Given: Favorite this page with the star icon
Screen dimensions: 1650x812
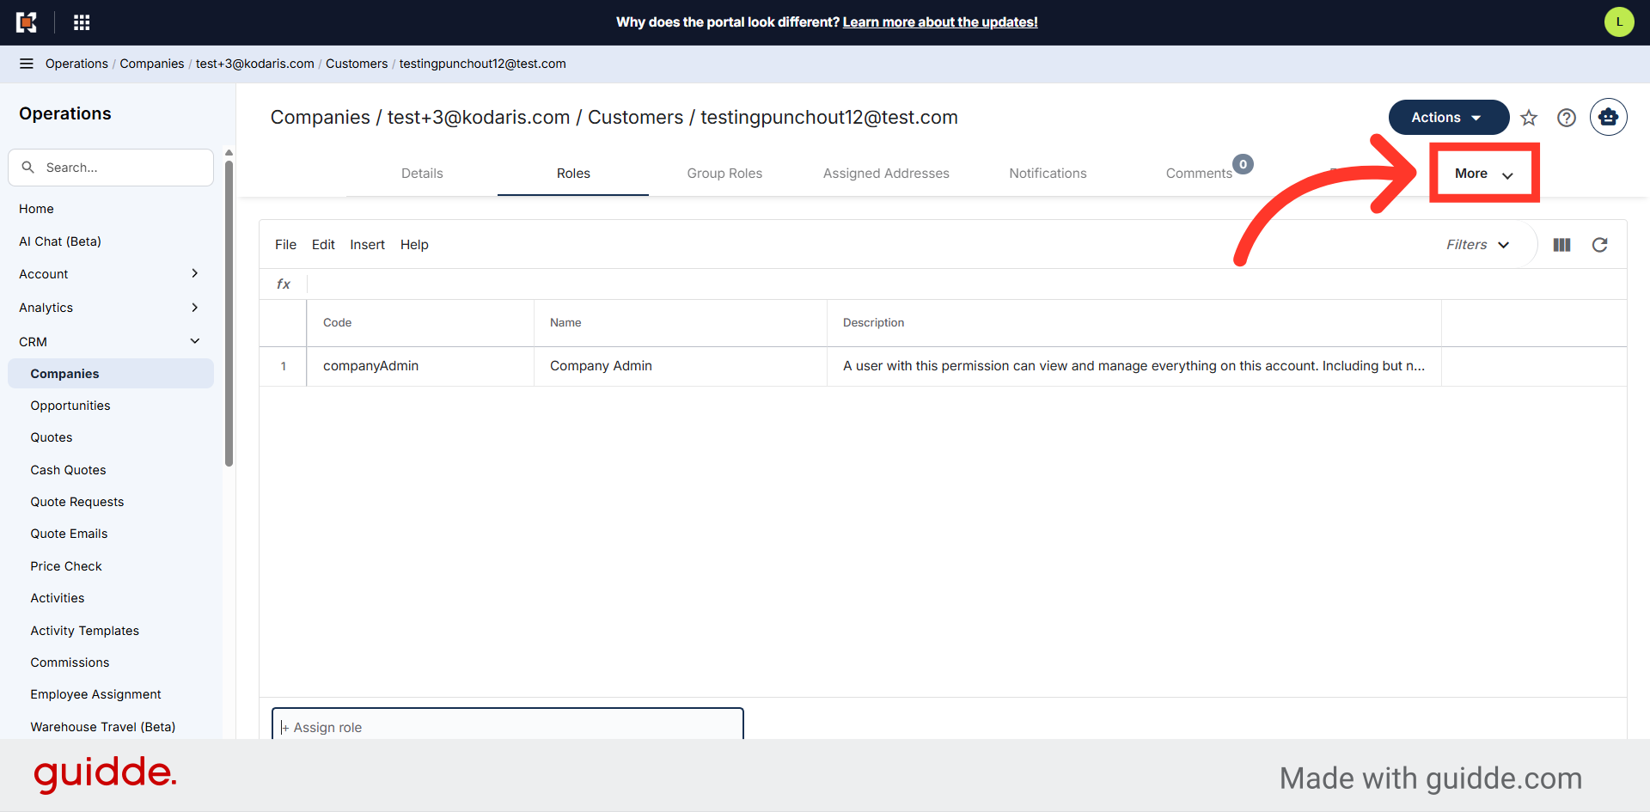Looking at the screenshot, I should tap(1529, 118).
